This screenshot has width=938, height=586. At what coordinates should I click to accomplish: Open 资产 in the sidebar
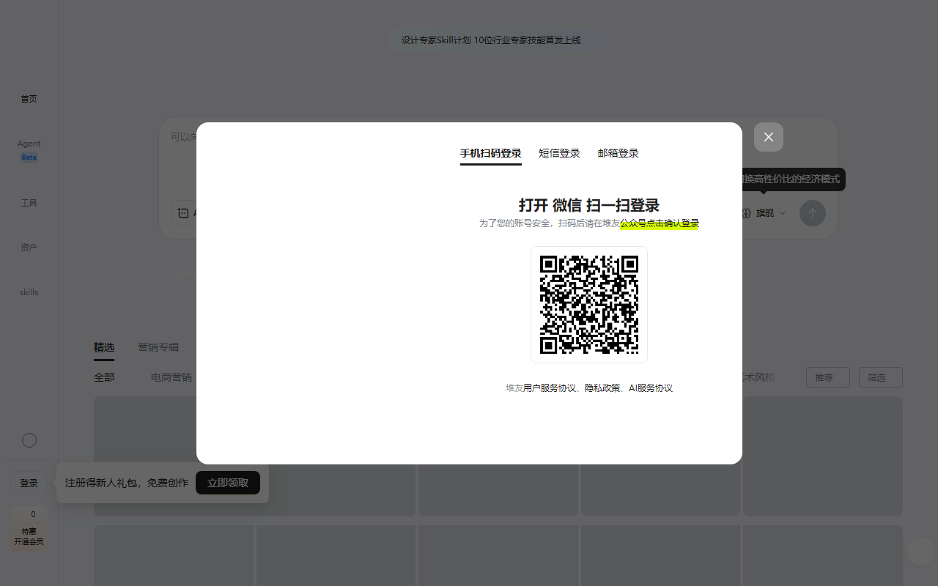(29, 248)
